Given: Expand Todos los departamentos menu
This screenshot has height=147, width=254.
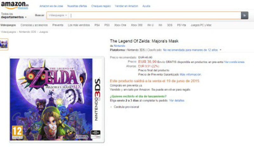Looking at the screenshot, I should pos(14,16).
